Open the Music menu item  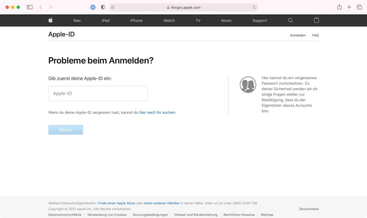coord(226,21)
